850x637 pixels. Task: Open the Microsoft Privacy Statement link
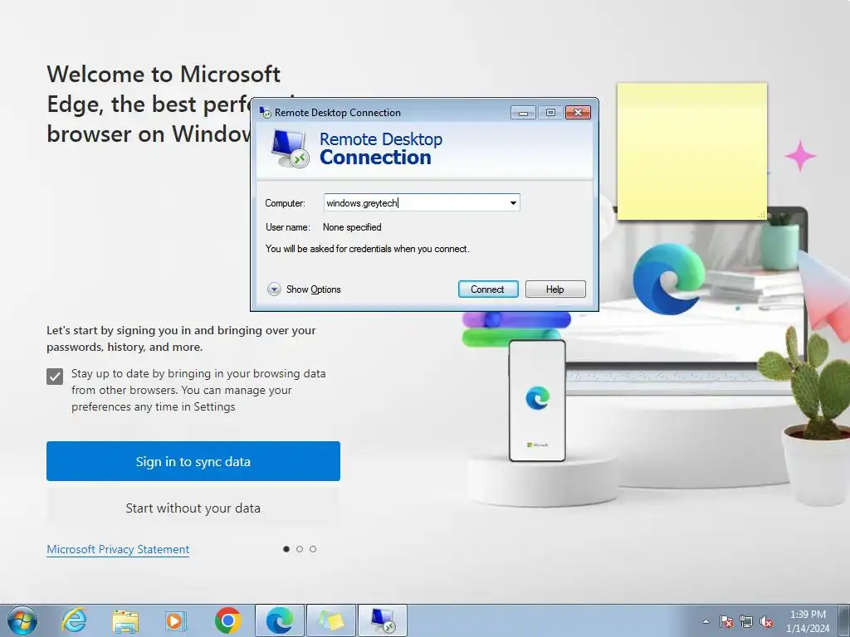pyautogui.click(x=118, y=549)
